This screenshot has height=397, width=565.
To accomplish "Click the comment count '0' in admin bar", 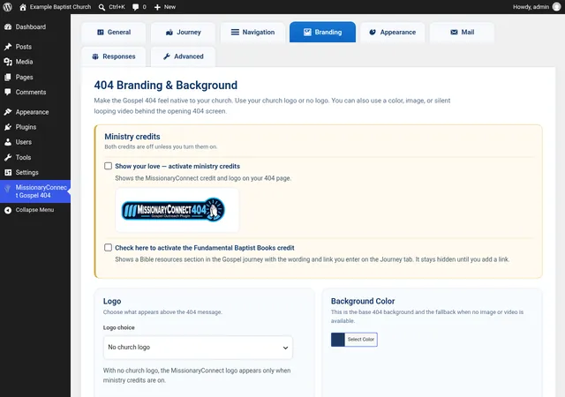I will pos(144,7).
